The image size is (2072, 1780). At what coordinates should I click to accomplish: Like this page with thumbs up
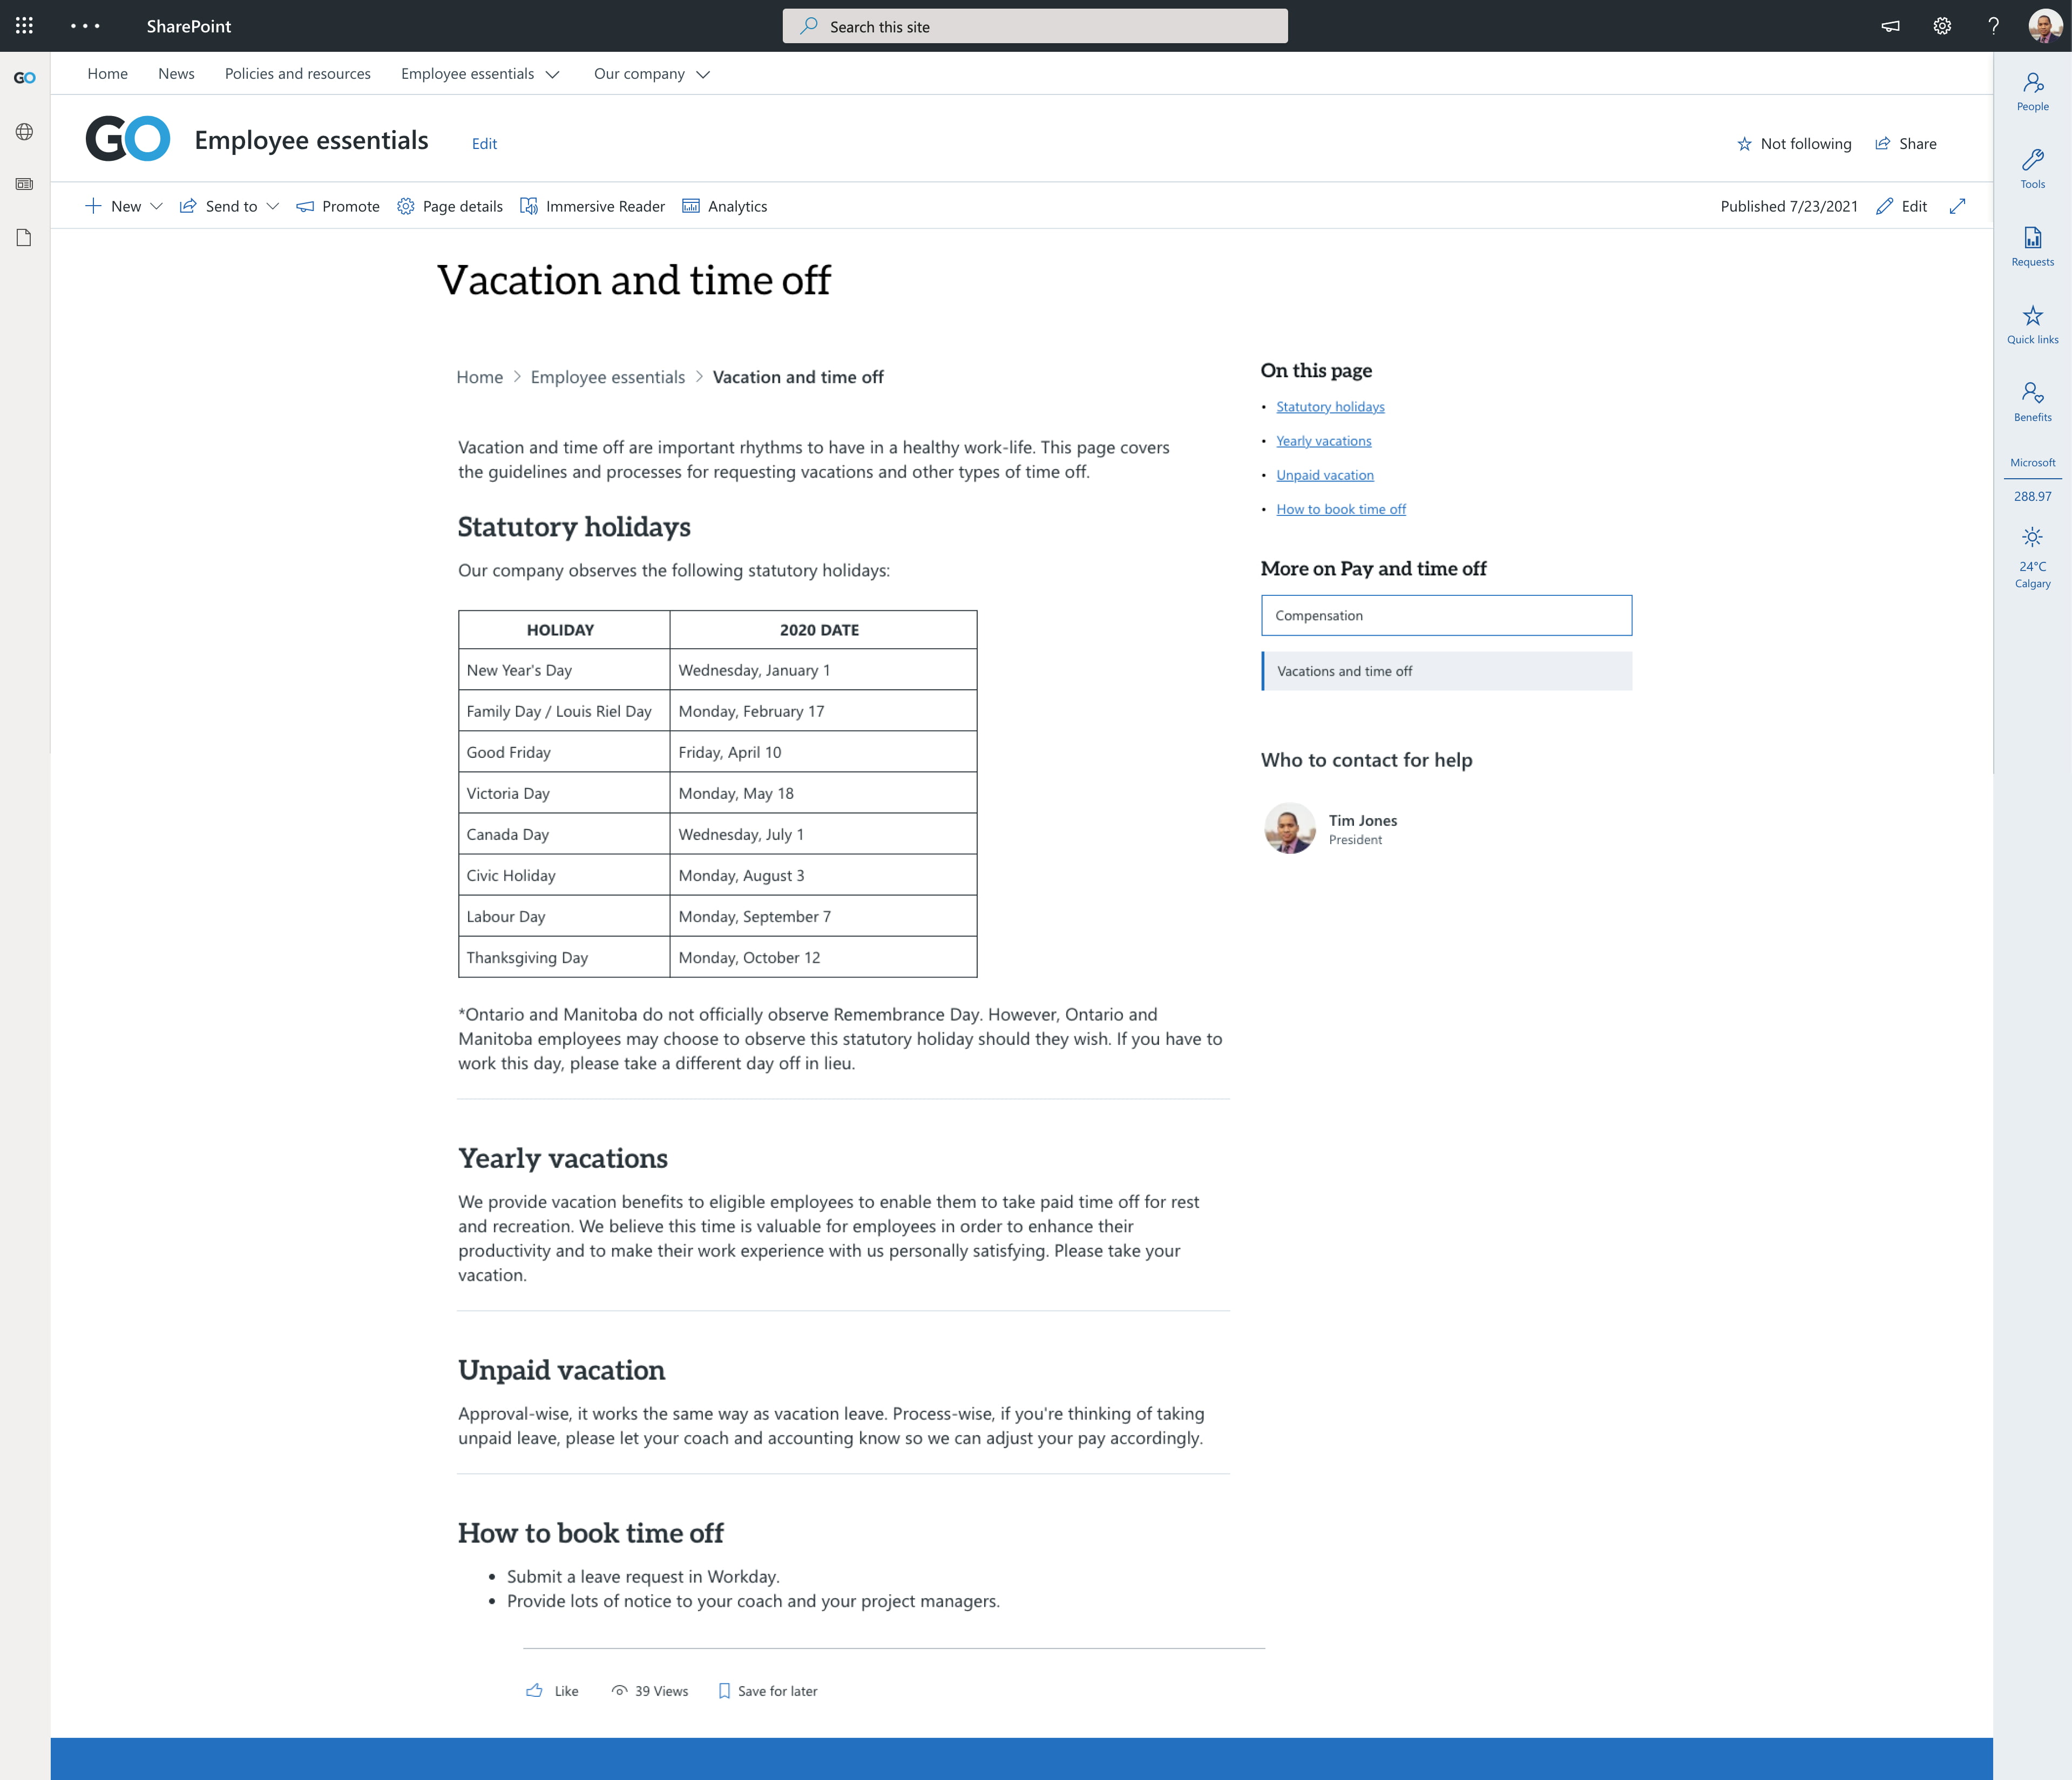(x=535, y=1691)
